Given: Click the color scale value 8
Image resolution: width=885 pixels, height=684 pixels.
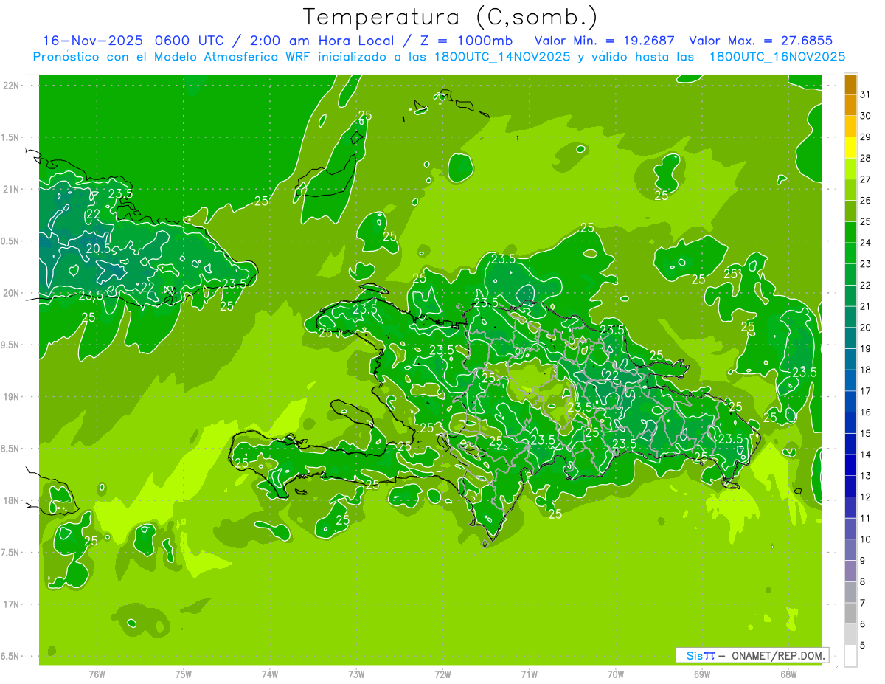Looking at the screenshot, I should (x=863, y=582).
